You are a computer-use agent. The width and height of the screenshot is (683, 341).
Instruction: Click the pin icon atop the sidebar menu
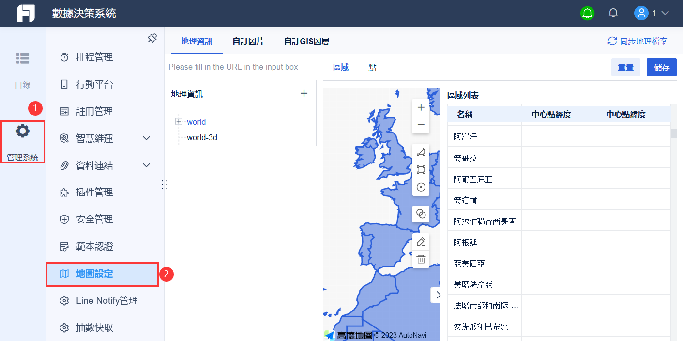152,37
